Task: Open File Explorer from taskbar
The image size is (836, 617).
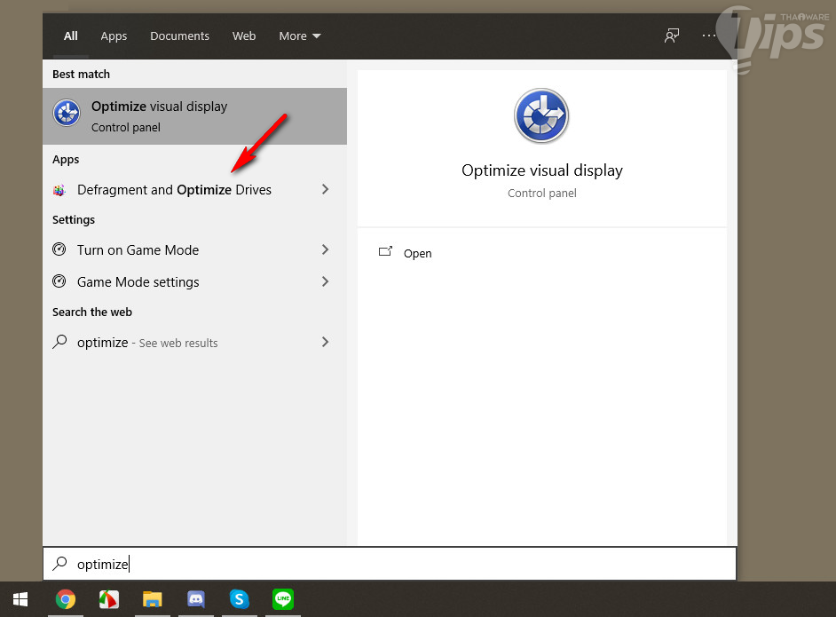Action: coord(153,599)
